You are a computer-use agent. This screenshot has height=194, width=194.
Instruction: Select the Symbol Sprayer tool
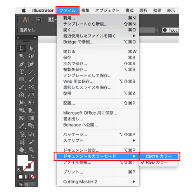[x=22, y=134]
